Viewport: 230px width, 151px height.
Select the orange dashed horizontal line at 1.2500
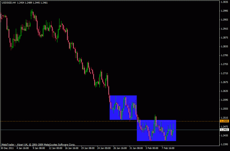point(110,121)
